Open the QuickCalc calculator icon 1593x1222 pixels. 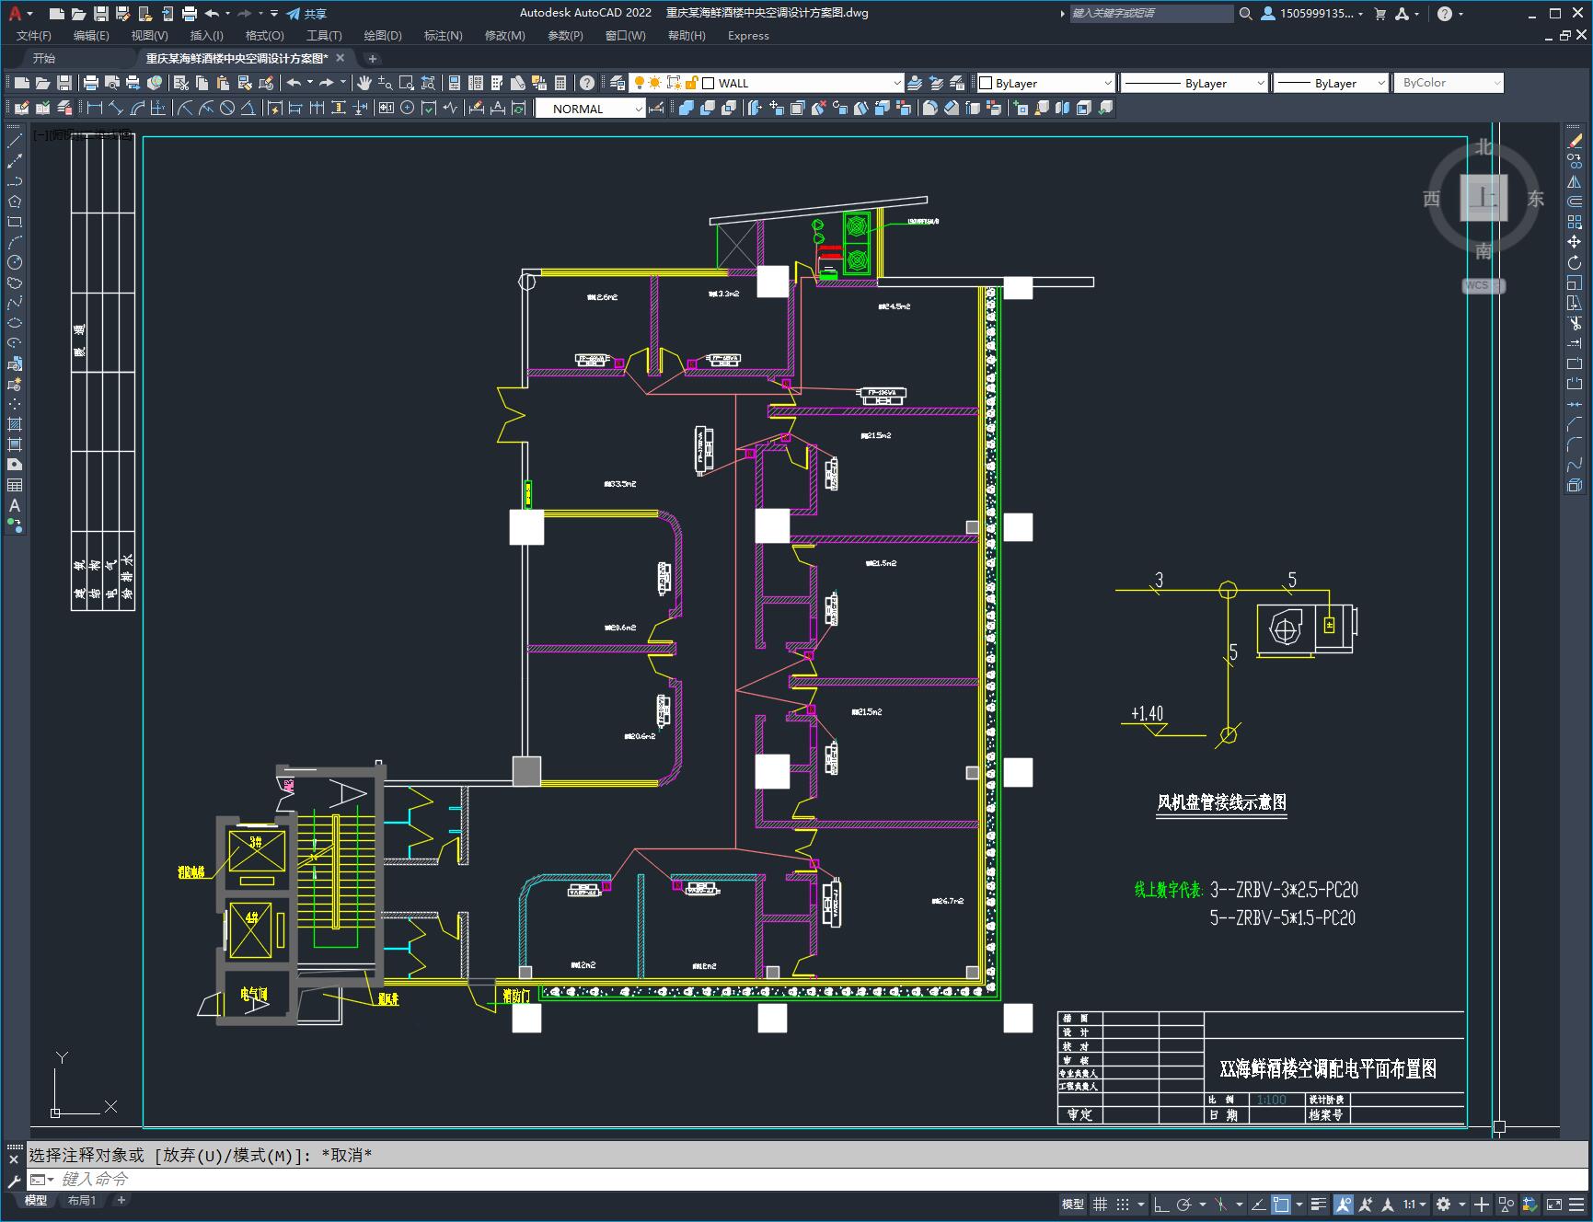tap(560, 83)
